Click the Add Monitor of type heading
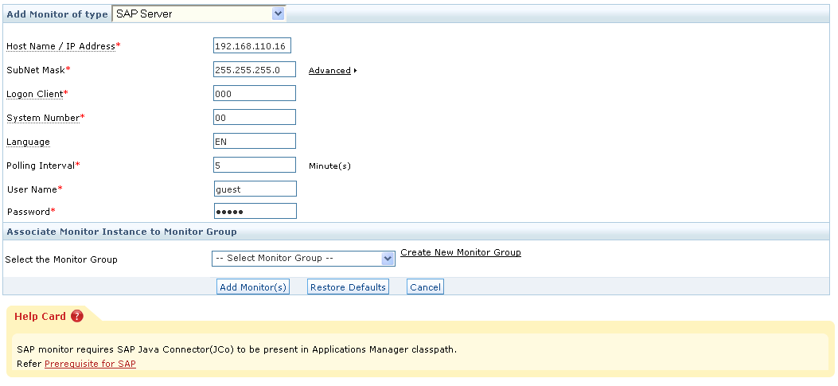Viewport: 838px width, 386px height. click(57, 14)
